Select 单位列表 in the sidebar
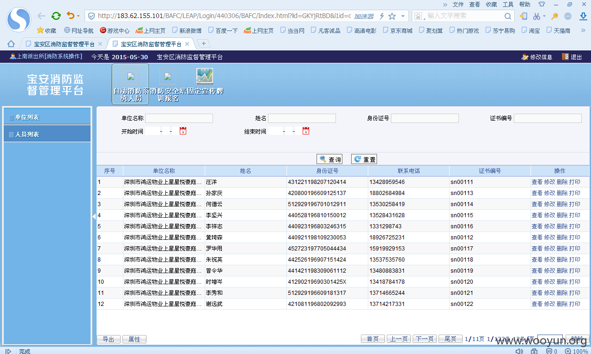 pyautogui.click(x=47, y=116)
